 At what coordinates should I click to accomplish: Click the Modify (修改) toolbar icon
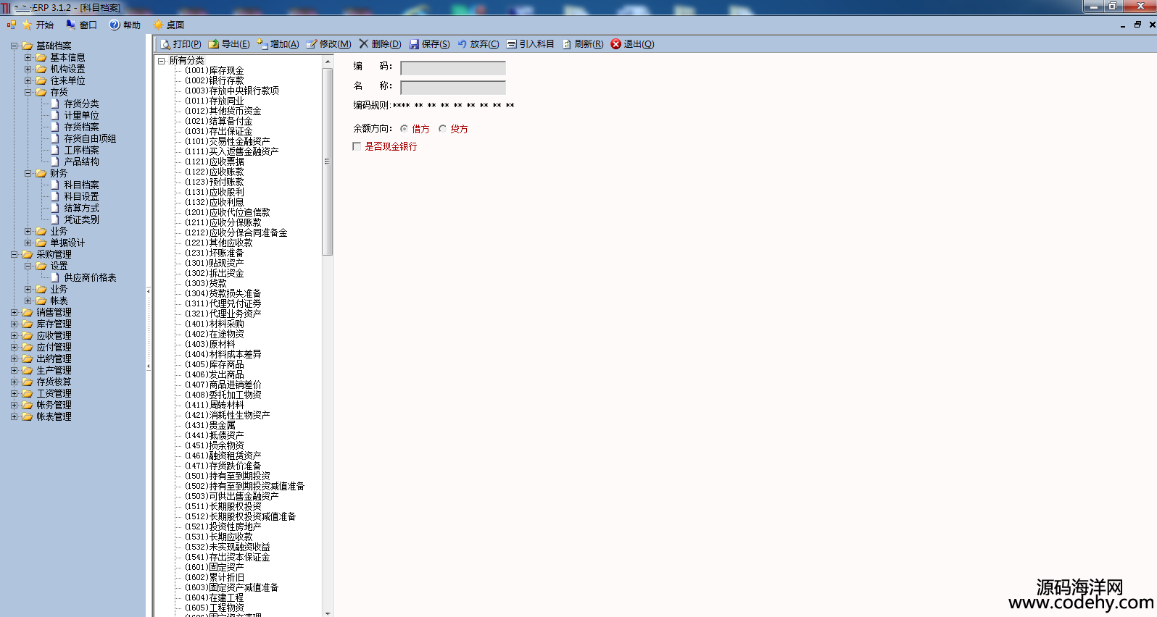coord(312,44)
